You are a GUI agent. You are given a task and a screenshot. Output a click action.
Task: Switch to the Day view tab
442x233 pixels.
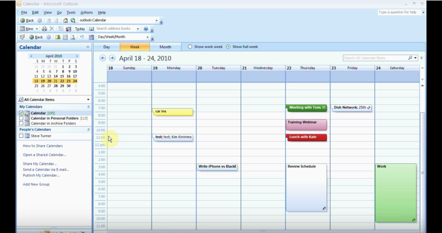[107, 47]
